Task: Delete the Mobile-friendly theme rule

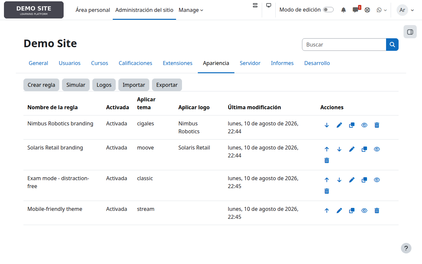Action: (x=377, y=211)
